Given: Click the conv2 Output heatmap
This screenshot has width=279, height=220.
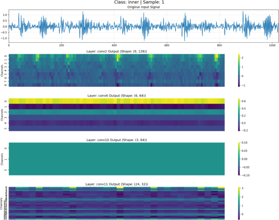Looking at the screenshot, I should [117, 70].
